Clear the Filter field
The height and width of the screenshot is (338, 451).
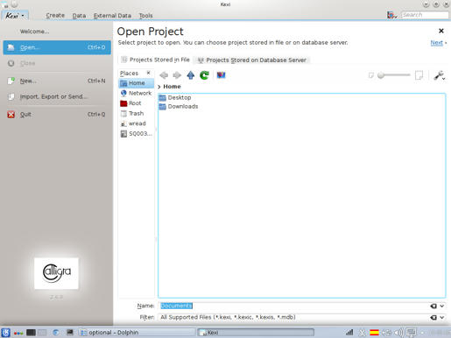[x=433, y=317]
